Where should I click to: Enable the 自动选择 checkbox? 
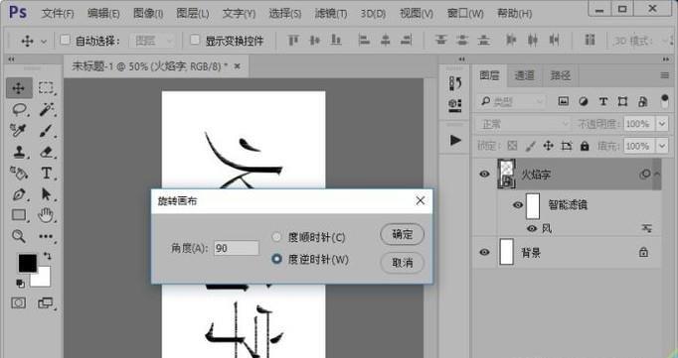(65, 40)
